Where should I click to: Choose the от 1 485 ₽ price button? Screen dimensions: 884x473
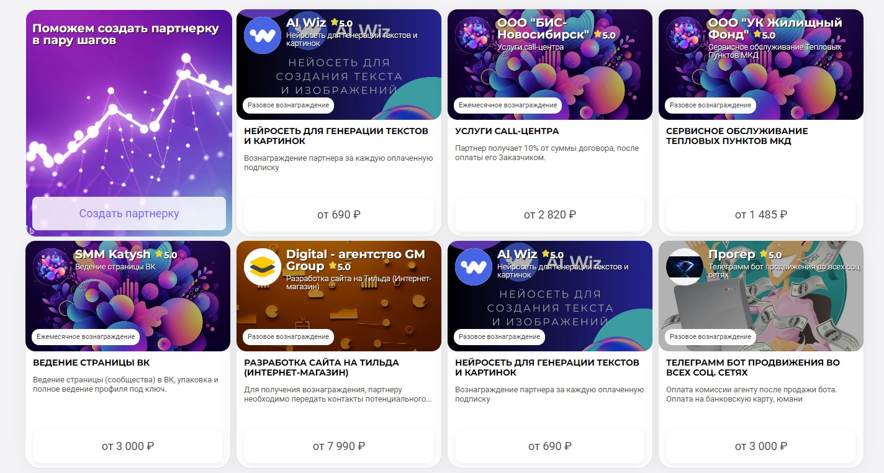[x=761, y=215]
